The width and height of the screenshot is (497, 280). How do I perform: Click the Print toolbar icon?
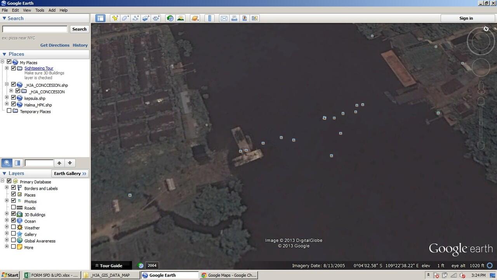coord(234,18)
